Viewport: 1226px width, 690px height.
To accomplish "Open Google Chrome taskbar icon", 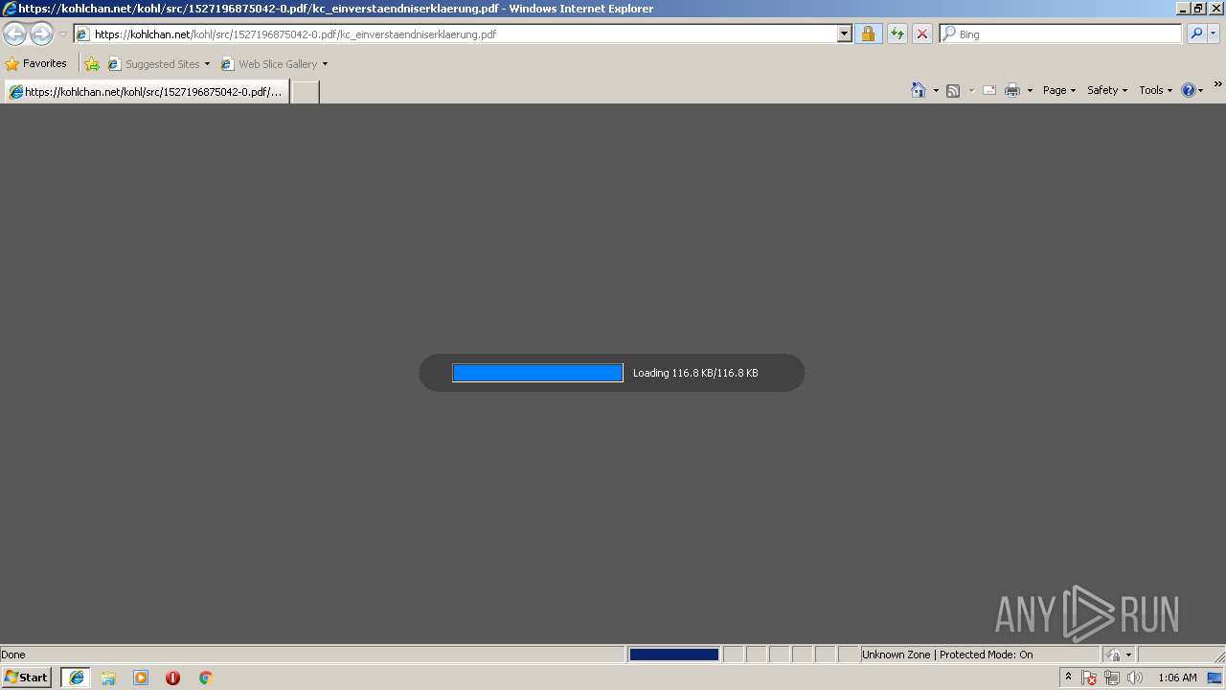I will click(x=205, y=678).
